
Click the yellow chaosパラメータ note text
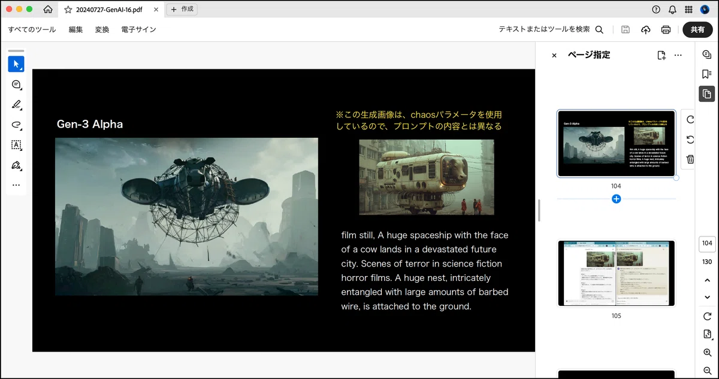tap(419, 120)
